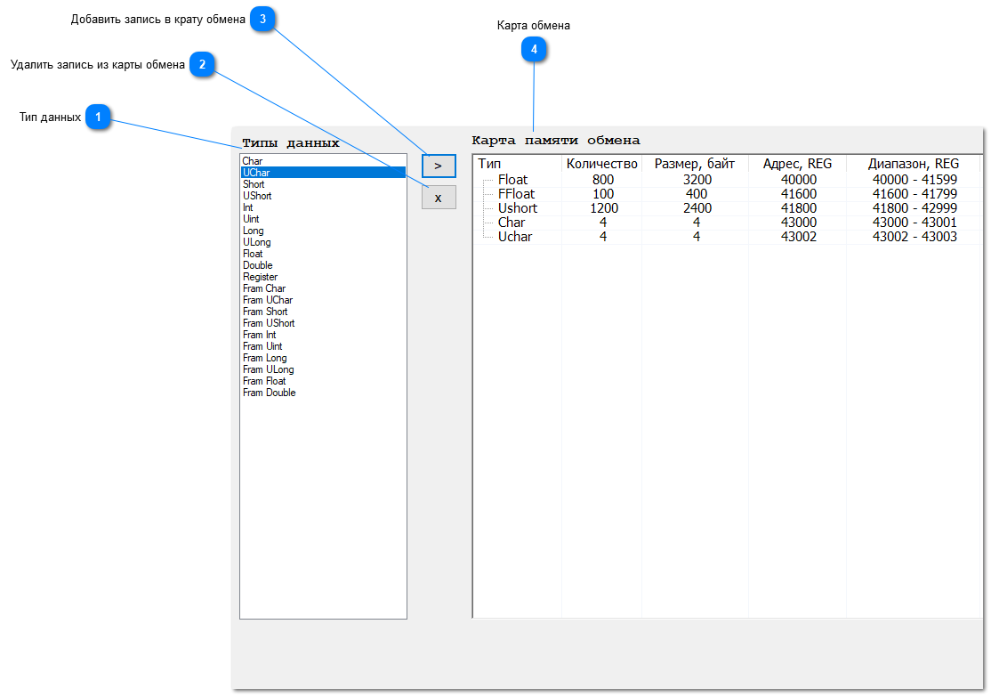Click range cell '40000 - 41599'
The image size is (991, 697).
pyautogui.click(x=914, y=180)
